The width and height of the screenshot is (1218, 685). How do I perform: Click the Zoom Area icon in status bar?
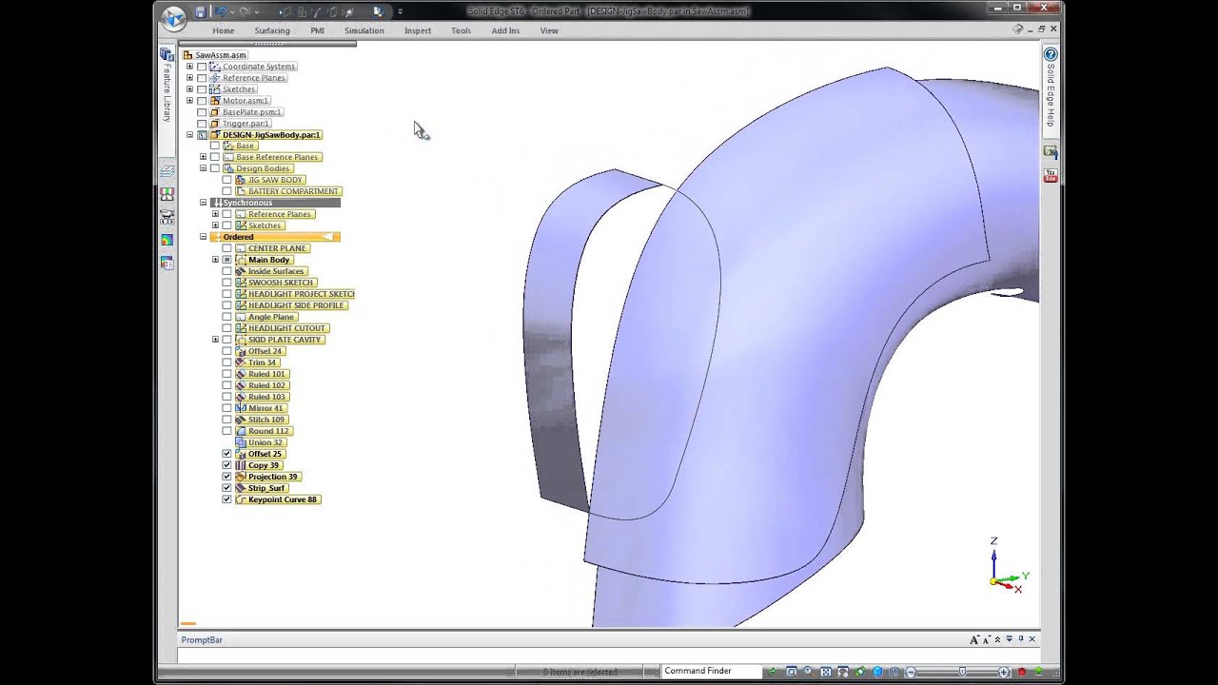point(792,672)
